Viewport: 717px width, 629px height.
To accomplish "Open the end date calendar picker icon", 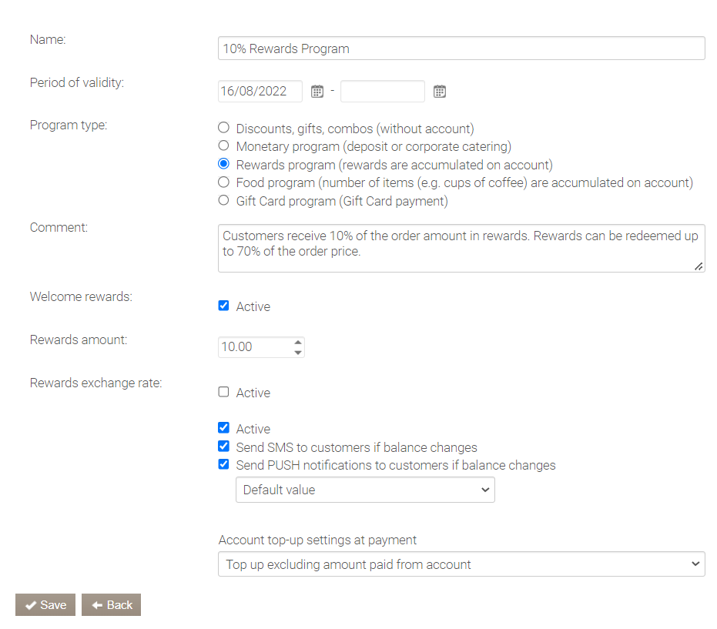I will (x=439, y=92).
